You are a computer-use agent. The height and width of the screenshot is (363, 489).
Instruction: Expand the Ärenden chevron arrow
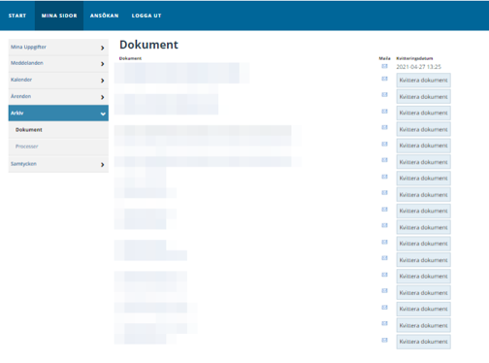[x=102, y=97]
